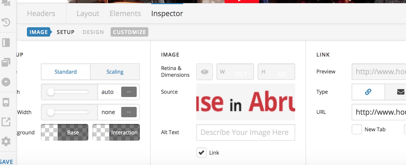Click the Alt Text input field
The image size is (406, 165).
tap(245, 132)
